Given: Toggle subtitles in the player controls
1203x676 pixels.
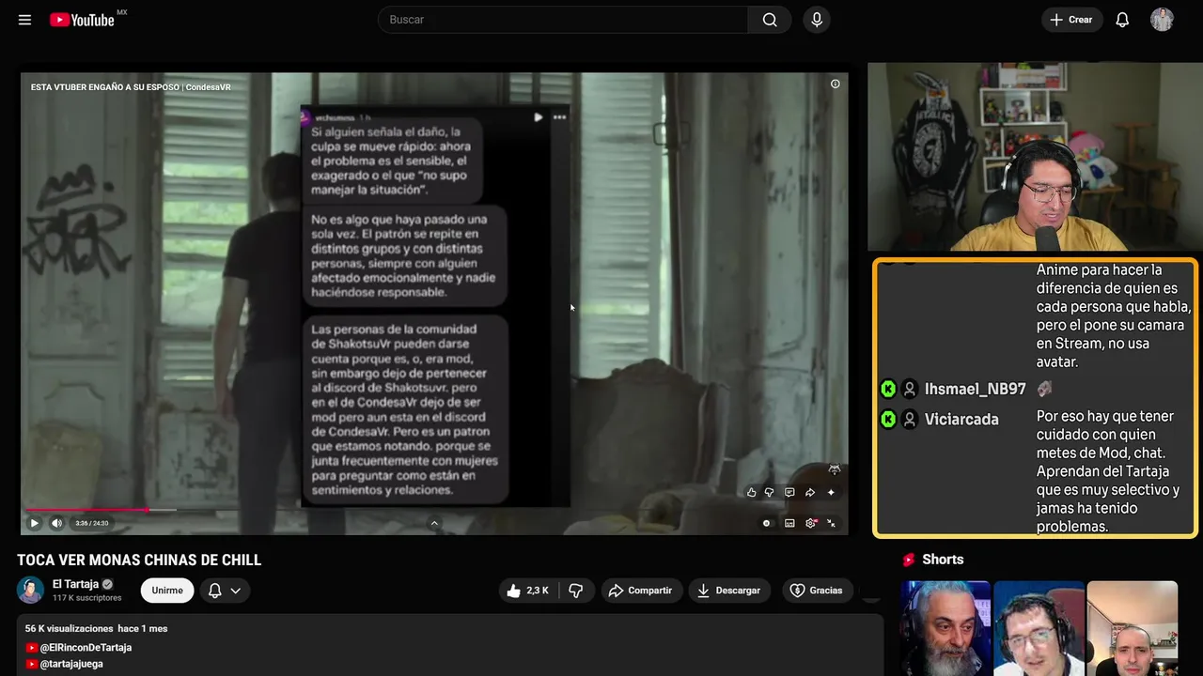Looking at the screenshot, I should click(789, 523).
